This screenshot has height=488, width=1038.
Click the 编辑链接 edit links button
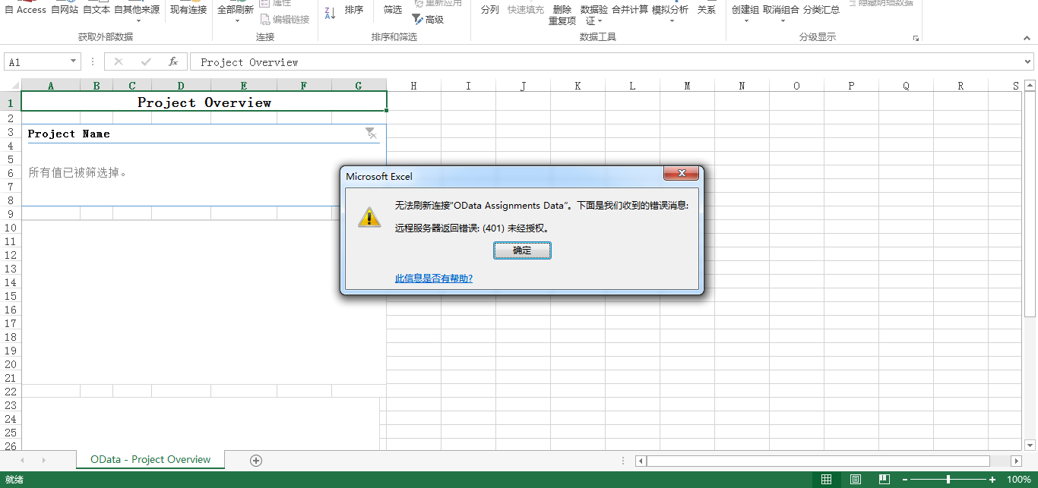[285, 19]
